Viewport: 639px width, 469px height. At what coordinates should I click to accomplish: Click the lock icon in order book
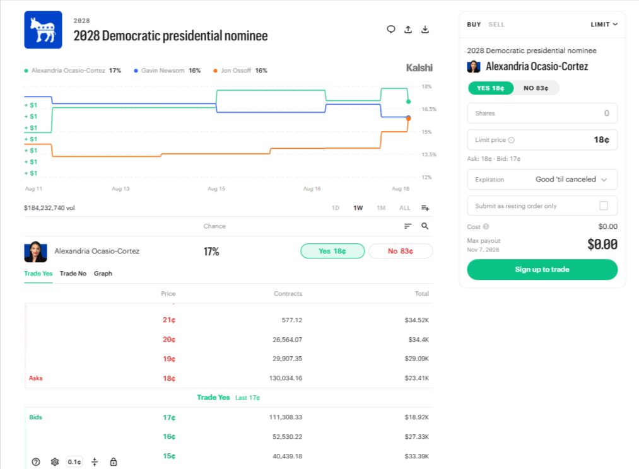click(114, 461)
